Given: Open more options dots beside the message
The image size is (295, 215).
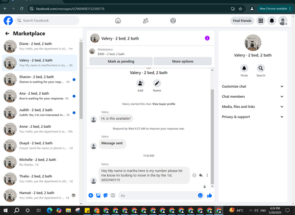Looking at the screenshot, I should click(x=207, y=176).
